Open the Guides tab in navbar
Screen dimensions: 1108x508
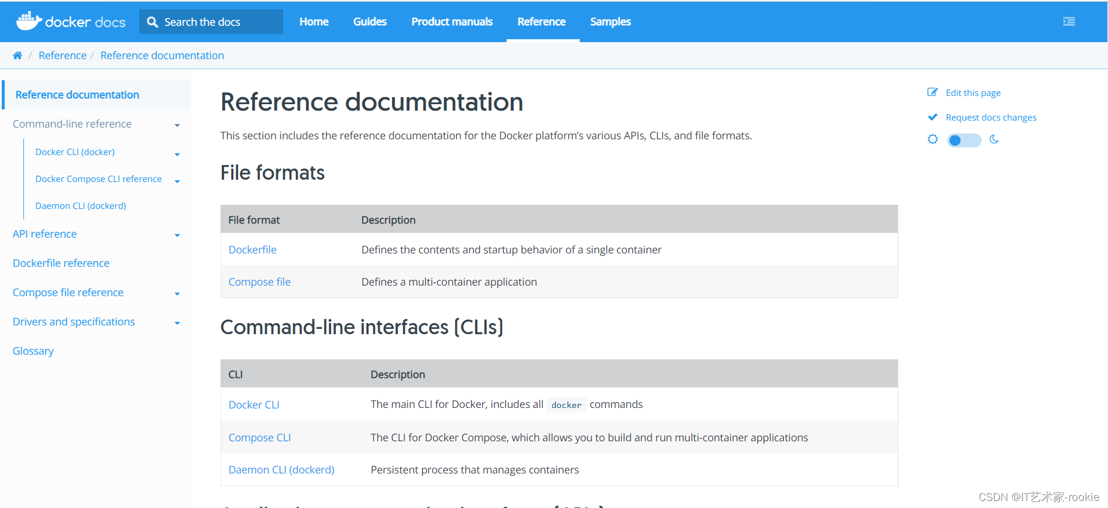[x=370, y=22]
